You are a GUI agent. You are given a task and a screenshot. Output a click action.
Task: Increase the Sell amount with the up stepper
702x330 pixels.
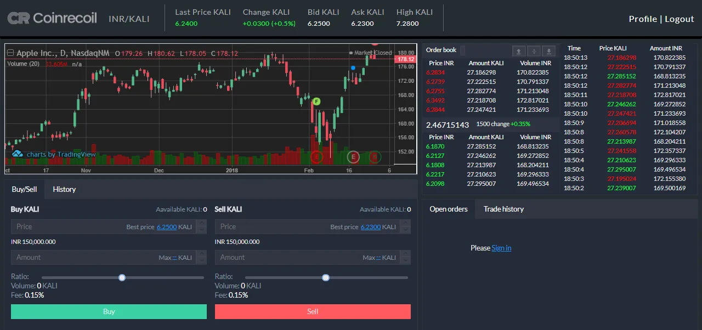(x=405, y=254)
